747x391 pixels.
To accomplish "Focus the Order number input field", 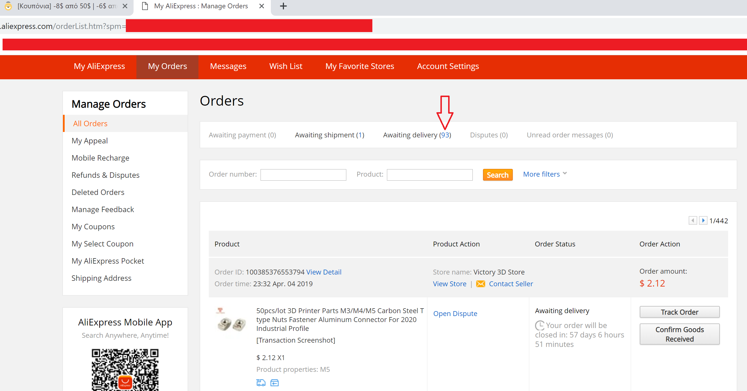I will (x=303, y=175).
